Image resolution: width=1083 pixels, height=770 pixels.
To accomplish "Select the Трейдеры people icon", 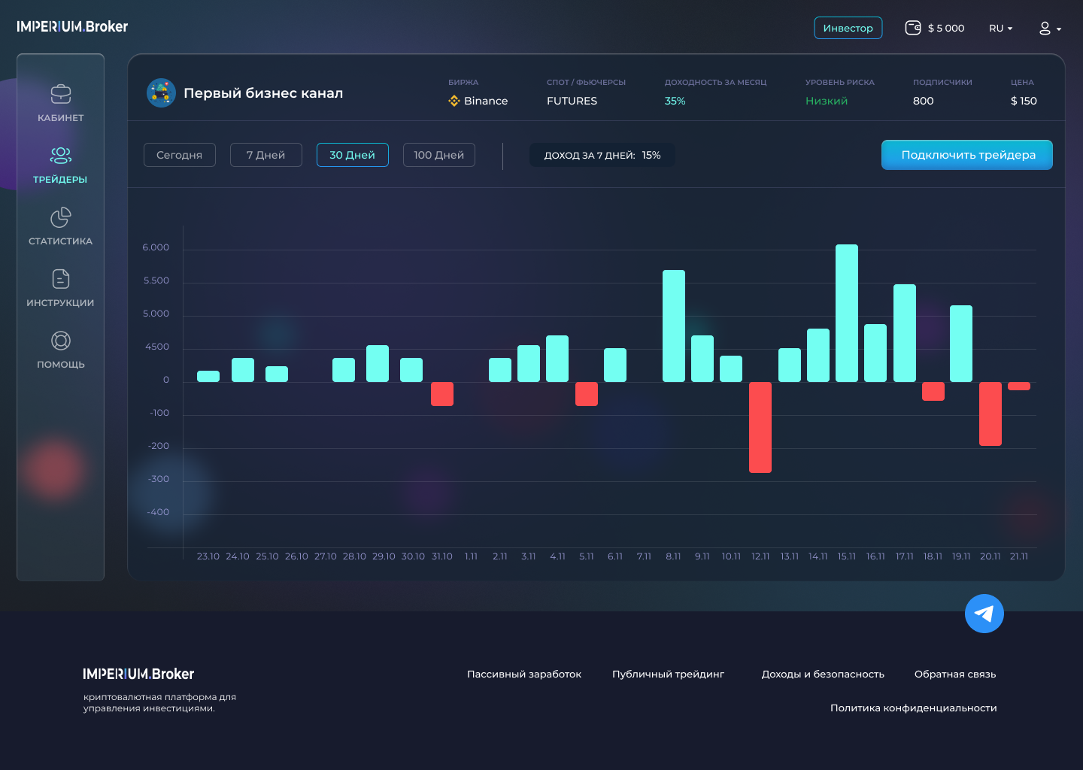I will point(61,156).
